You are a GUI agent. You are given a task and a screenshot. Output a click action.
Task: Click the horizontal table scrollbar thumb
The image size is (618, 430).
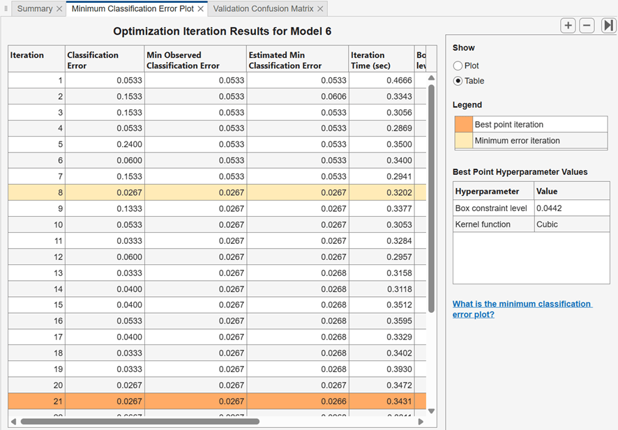click(x=140, y=422)
